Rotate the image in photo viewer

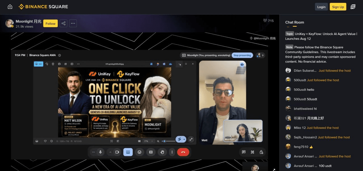click(x=47, y=64)
